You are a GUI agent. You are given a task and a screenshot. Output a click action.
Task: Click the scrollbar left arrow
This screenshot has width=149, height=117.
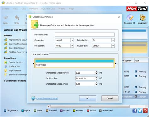point(49,106)
